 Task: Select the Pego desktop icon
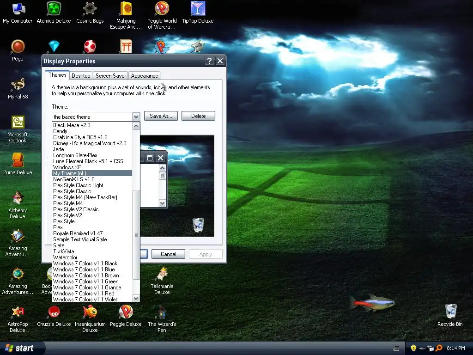(x=18, y=50)
